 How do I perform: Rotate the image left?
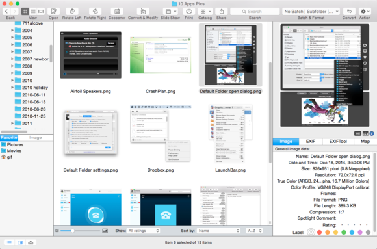click(72, 11)
